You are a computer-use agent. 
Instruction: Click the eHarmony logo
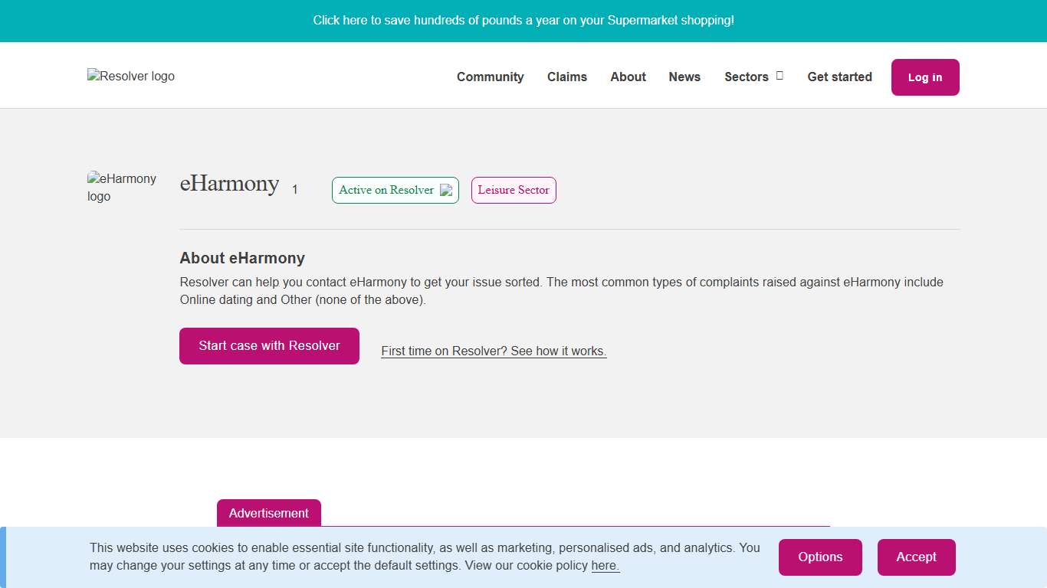(123, 188)
